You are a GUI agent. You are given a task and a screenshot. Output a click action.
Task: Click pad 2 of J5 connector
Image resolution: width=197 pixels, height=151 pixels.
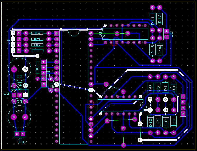pyautogui.click(x=166, y=37)
